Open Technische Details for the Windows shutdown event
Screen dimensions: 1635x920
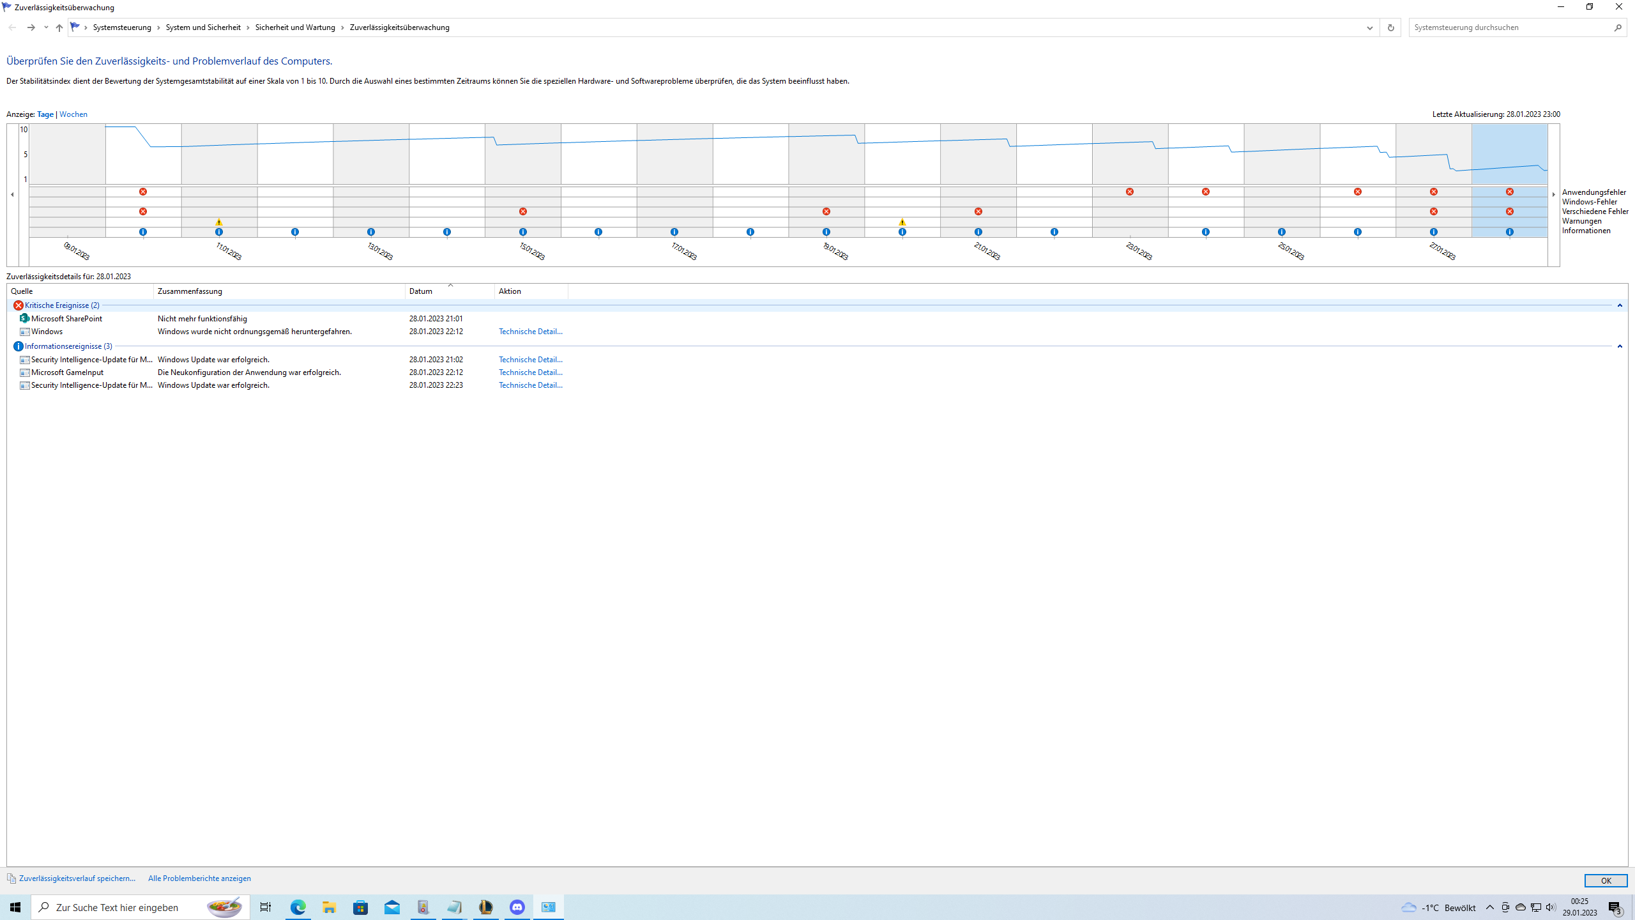(530, 332)
